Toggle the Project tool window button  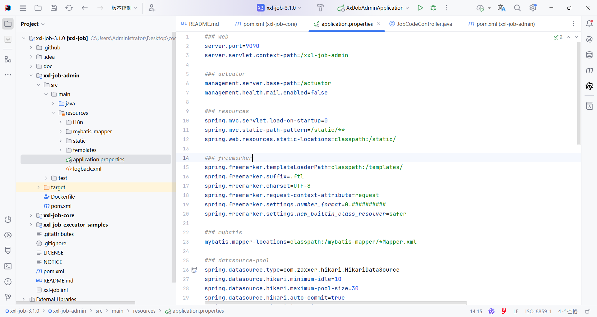(8, 24)
